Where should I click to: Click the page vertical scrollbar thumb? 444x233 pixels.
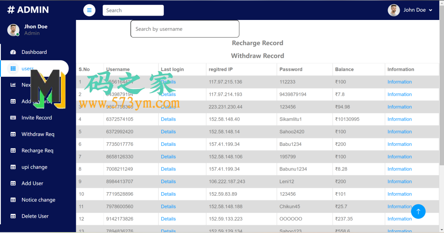(x=442, y=85)
